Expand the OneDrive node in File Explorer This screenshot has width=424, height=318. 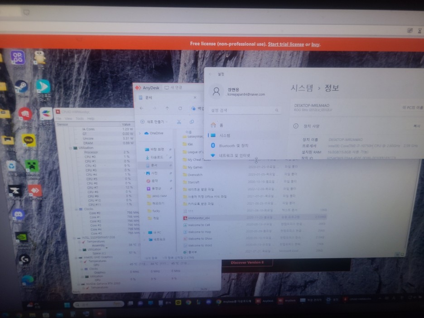tap(140, 133)
